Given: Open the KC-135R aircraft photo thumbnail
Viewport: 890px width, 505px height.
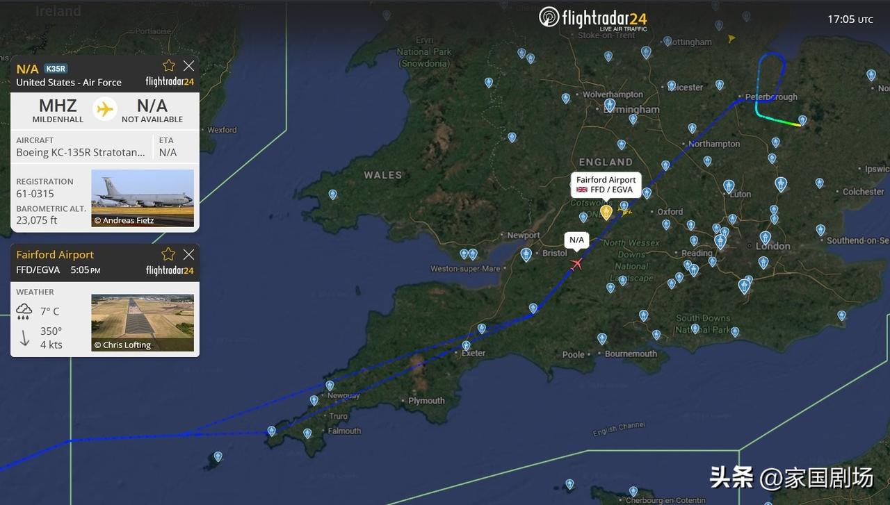Looking at the screenshot, I should pos(143,198).
